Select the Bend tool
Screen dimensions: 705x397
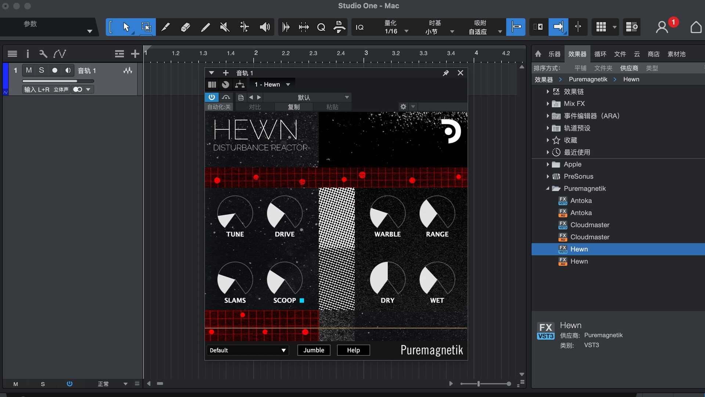click(244, 27)
